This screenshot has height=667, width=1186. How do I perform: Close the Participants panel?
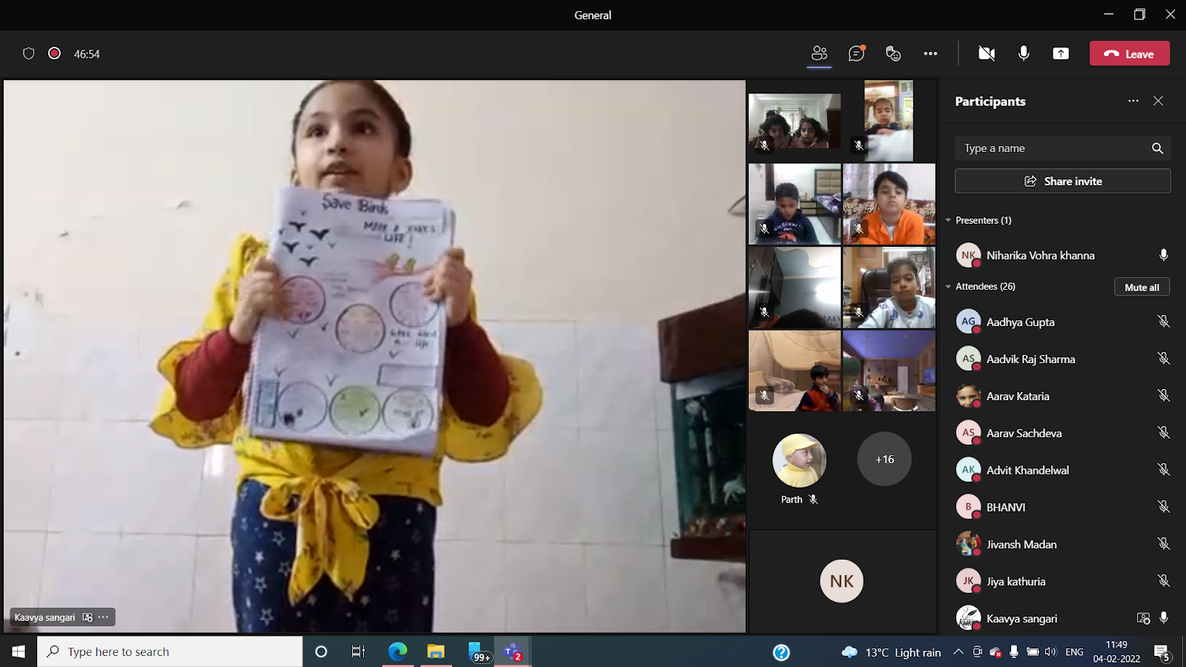click(x=1159, y=101)
